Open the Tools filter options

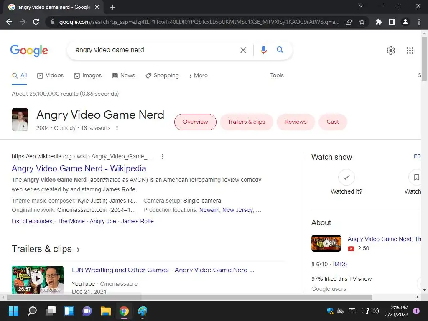click(x=277, y=76)
